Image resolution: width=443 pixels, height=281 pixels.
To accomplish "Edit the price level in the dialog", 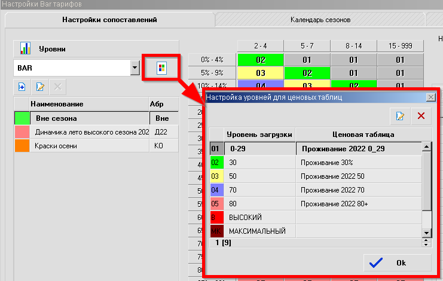I will coord(400,116).
